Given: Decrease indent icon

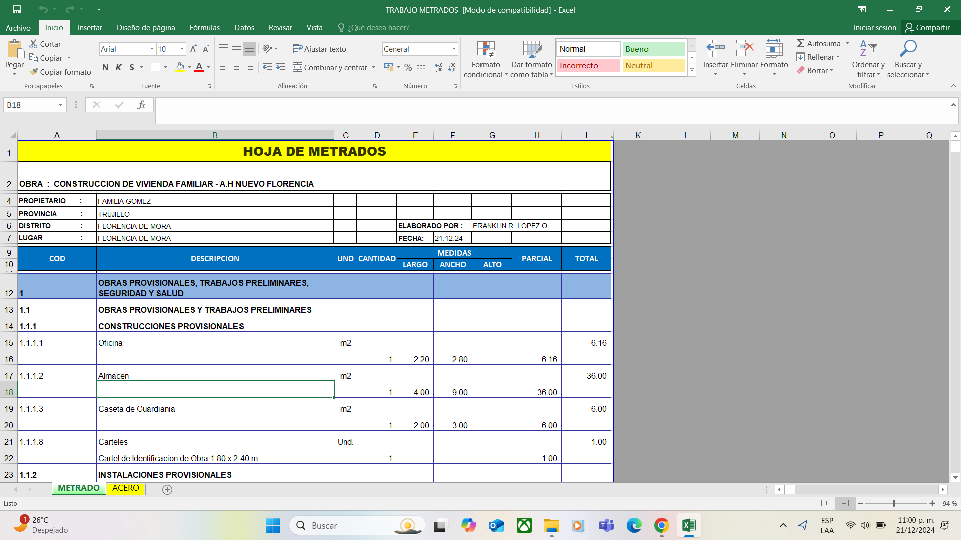Looking at the screenshot, I should point(267,67).
